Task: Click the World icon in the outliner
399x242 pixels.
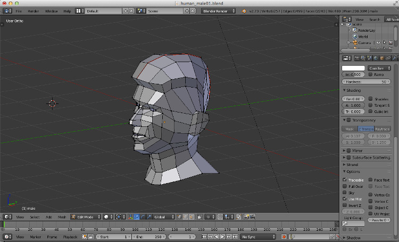Action: pyautogui.click(x=354, y=37)
